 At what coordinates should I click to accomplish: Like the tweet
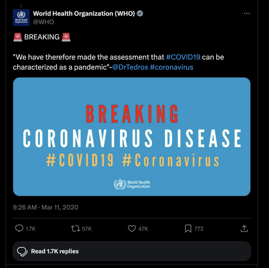pyautogui.click(x=132, y=229)
